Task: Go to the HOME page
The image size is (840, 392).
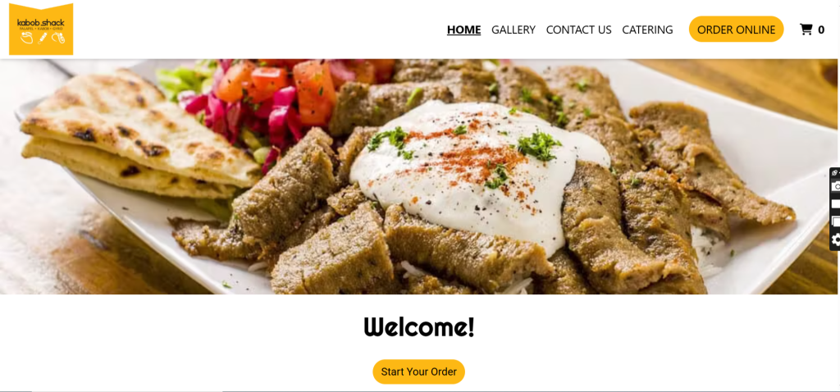Action: pyautogui.click(x=464, y=30)
